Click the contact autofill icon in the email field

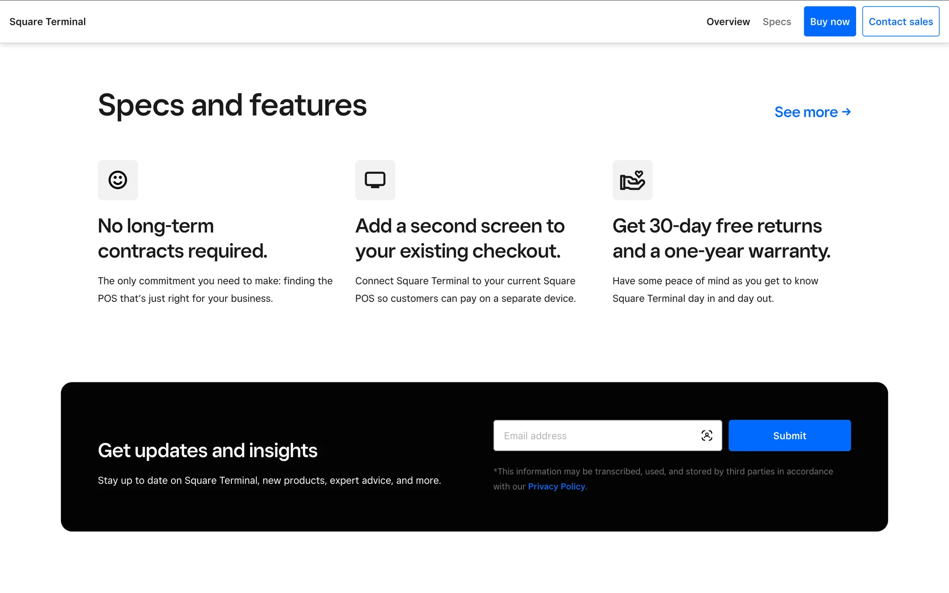click(706, 435)
